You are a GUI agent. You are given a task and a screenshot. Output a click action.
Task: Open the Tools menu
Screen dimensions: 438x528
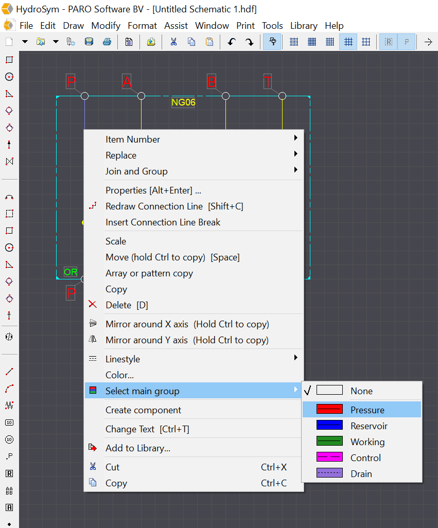pos(272,26)
